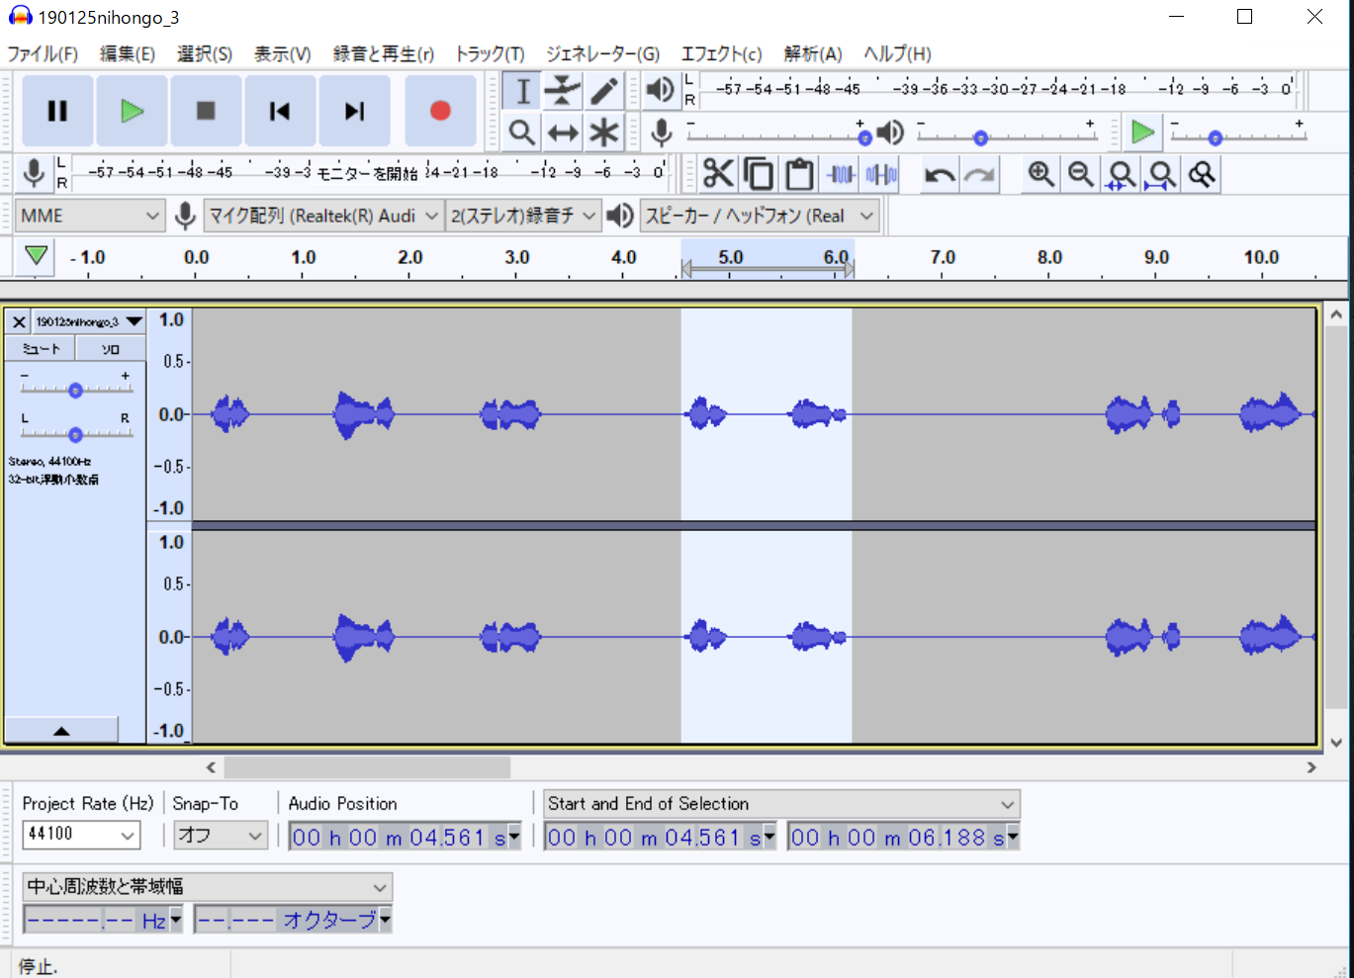The height and width of the screenshot is (978, 1354).
Task: Click モニターを開始 on recording meter
Action: [368, 173]
